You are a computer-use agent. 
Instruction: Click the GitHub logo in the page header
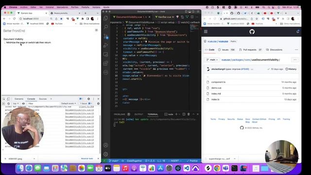[x=252, y=32]
